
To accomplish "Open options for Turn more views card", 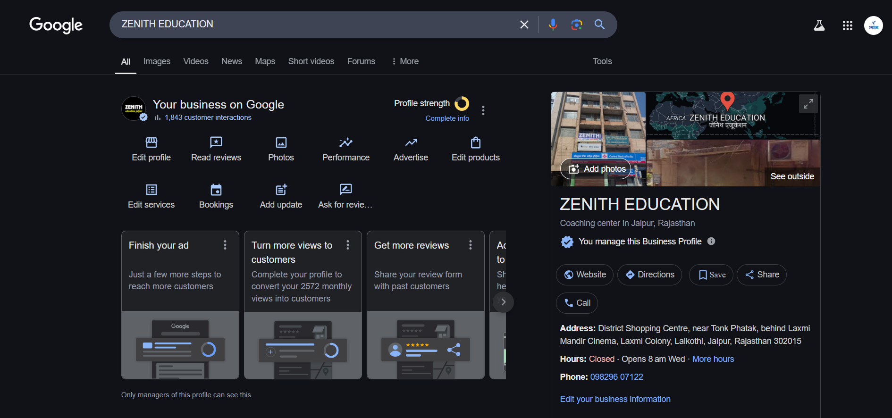I will 348,245.
